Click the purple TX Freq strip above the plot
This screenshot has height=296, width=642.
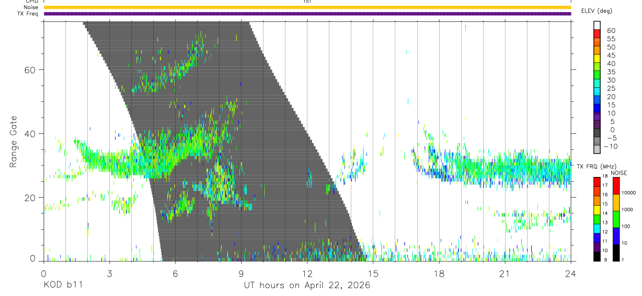pyautogui.click(x=307, y=14)
